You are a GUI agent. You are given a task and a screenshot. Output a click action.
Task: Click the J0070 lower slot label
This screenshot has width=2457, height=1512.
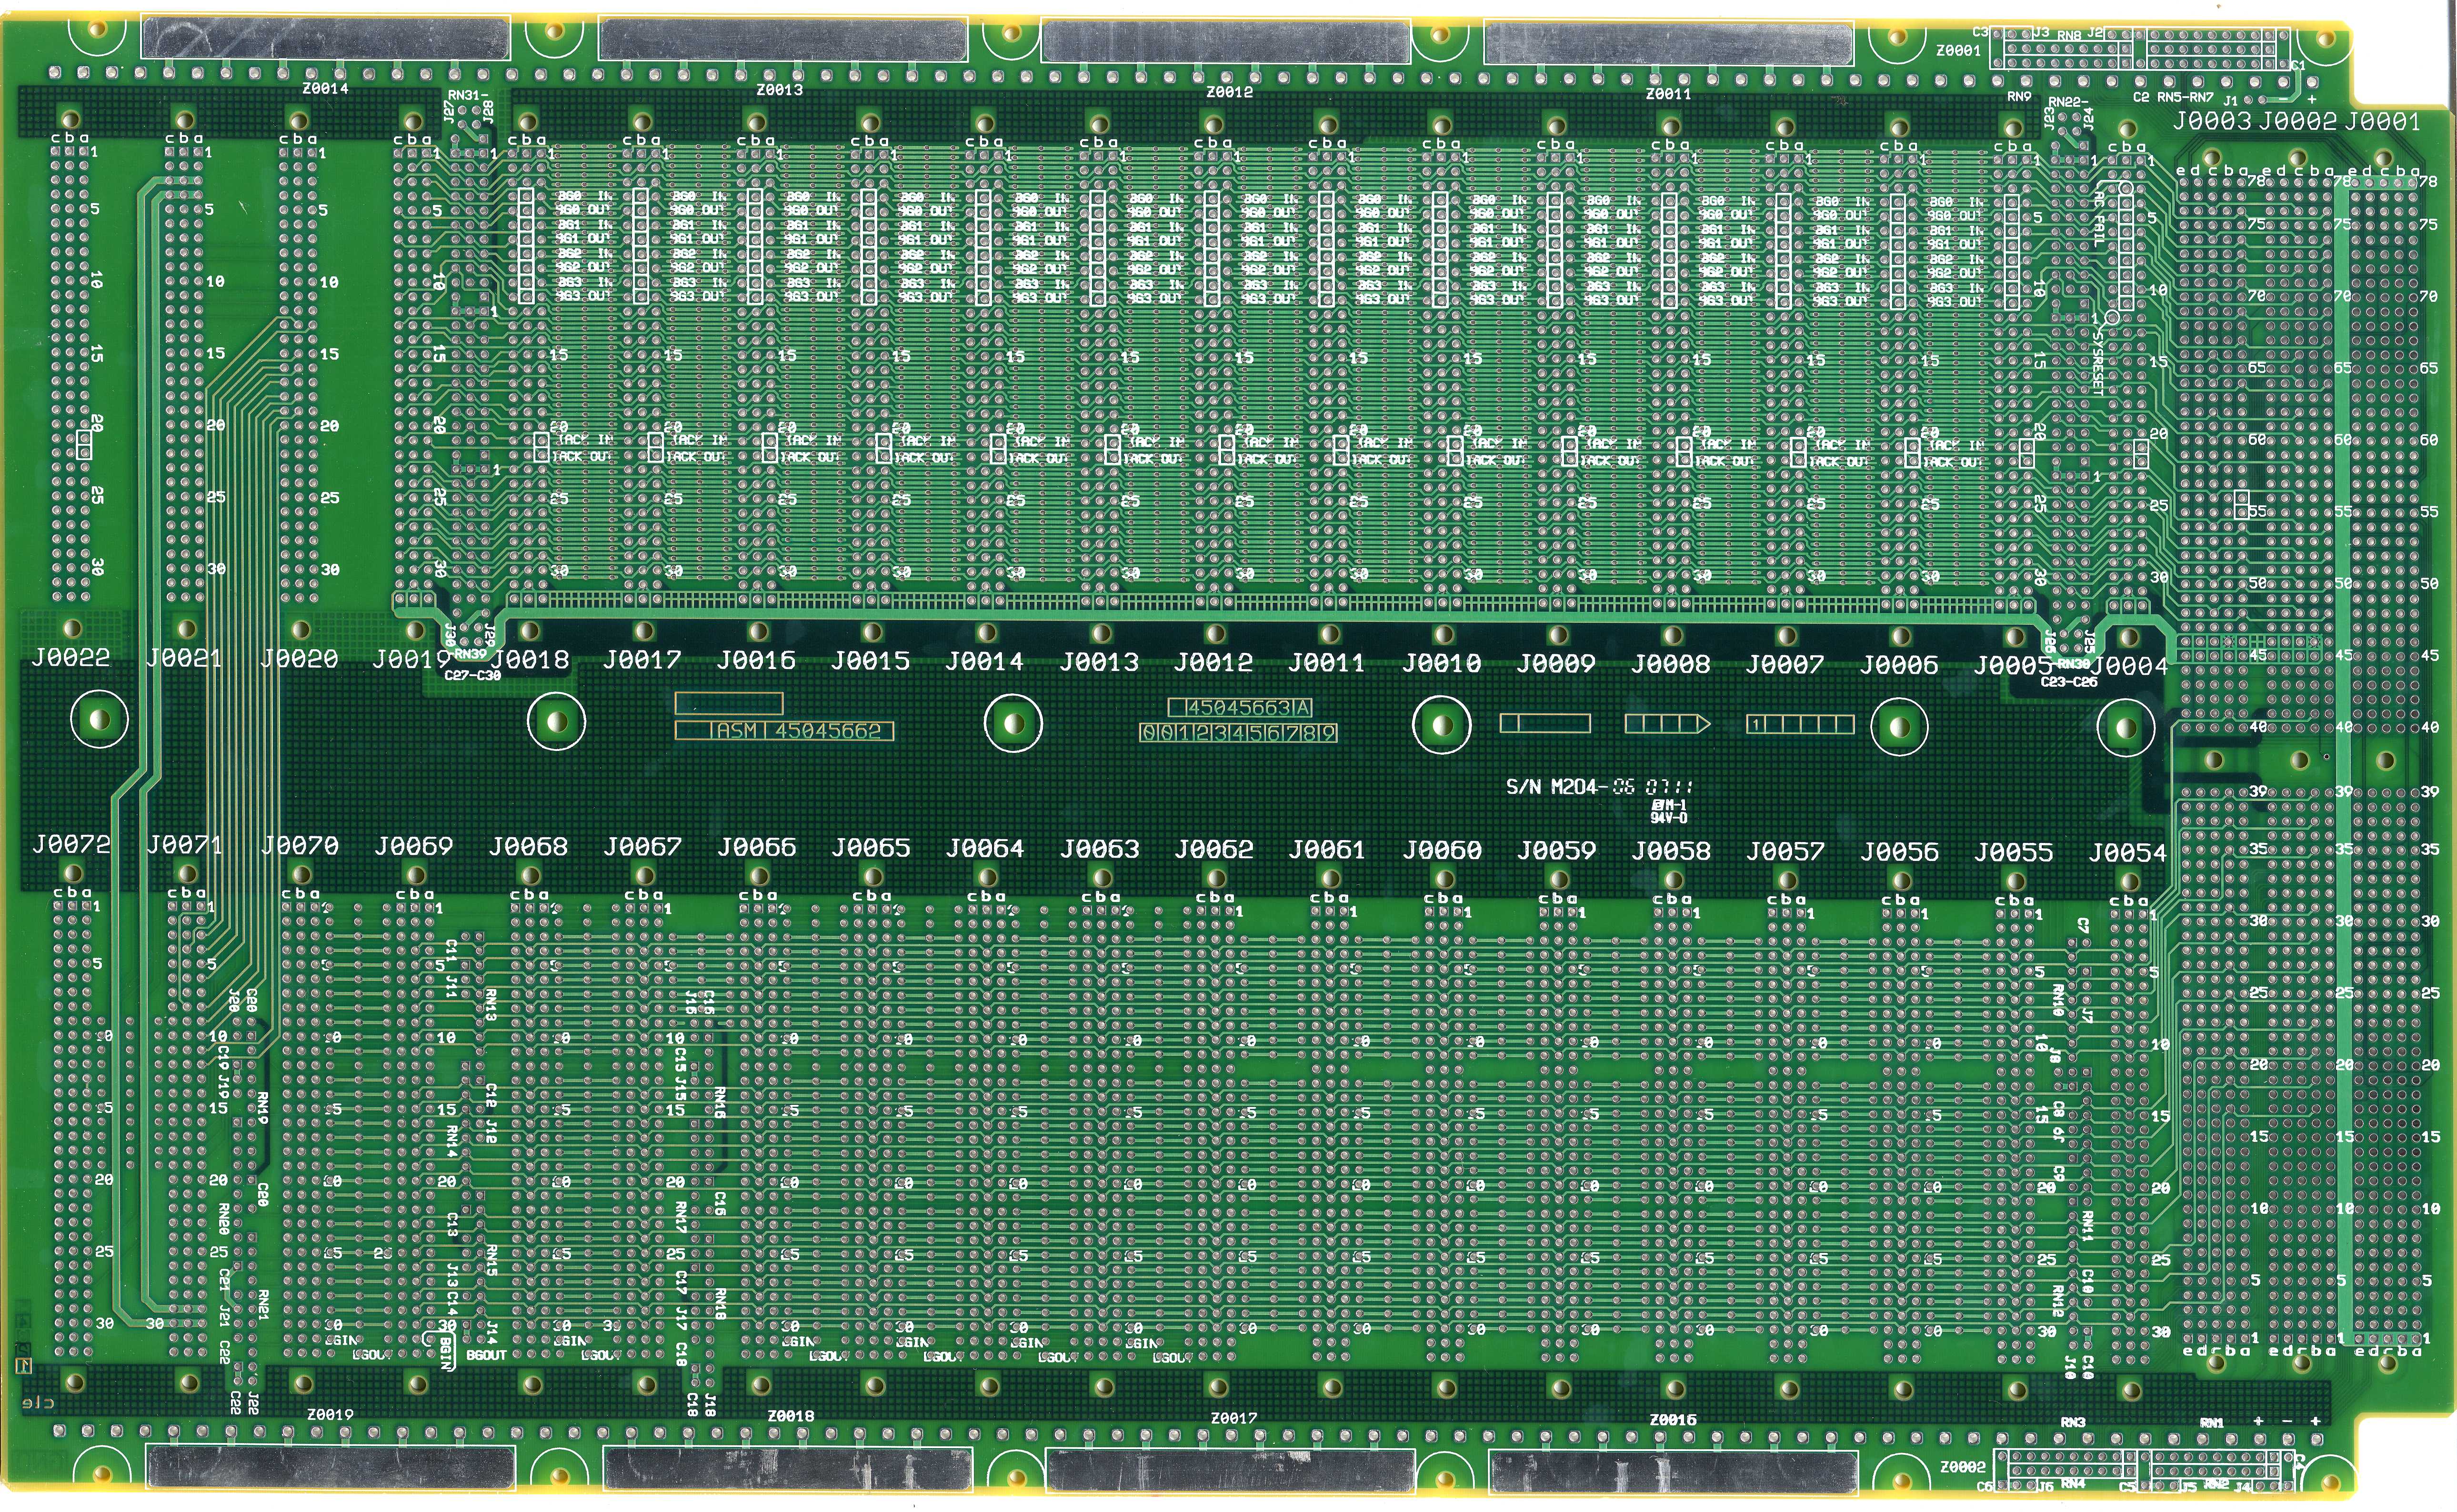click(299, 846)
